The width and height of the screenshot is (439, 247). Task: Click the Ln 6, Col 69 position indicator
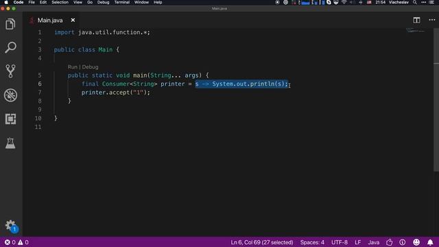click(x=262, y=242)
